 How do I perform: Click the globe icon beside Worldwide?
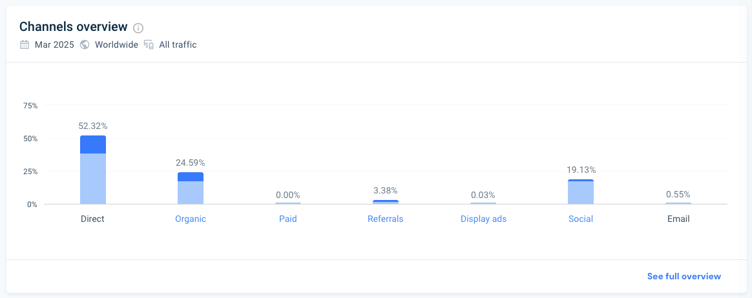[85, 45]
